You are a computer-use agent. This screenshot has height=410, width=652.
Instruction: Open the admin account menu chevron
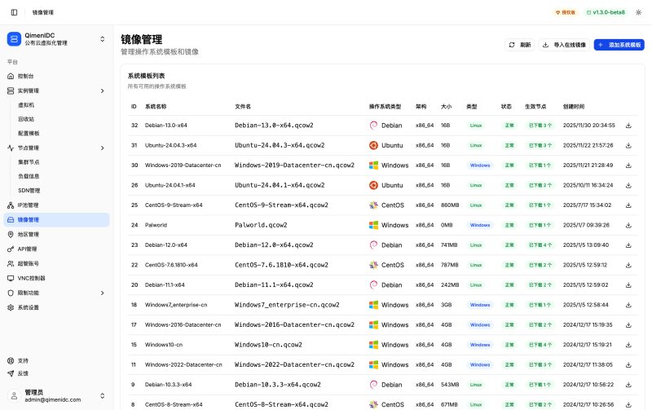pos(103,396)
